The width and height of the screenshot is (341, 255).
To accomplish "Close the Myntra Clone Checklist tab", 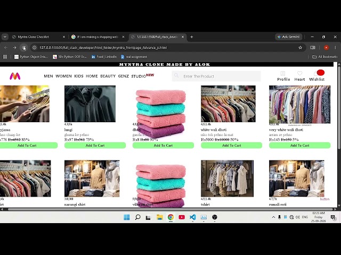I will coord(64,37).
